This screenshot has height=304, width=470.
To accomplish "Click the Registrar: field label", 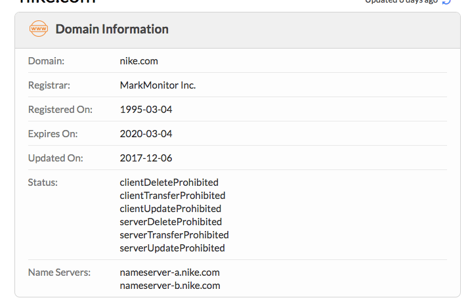I will (x=49, y=85).
